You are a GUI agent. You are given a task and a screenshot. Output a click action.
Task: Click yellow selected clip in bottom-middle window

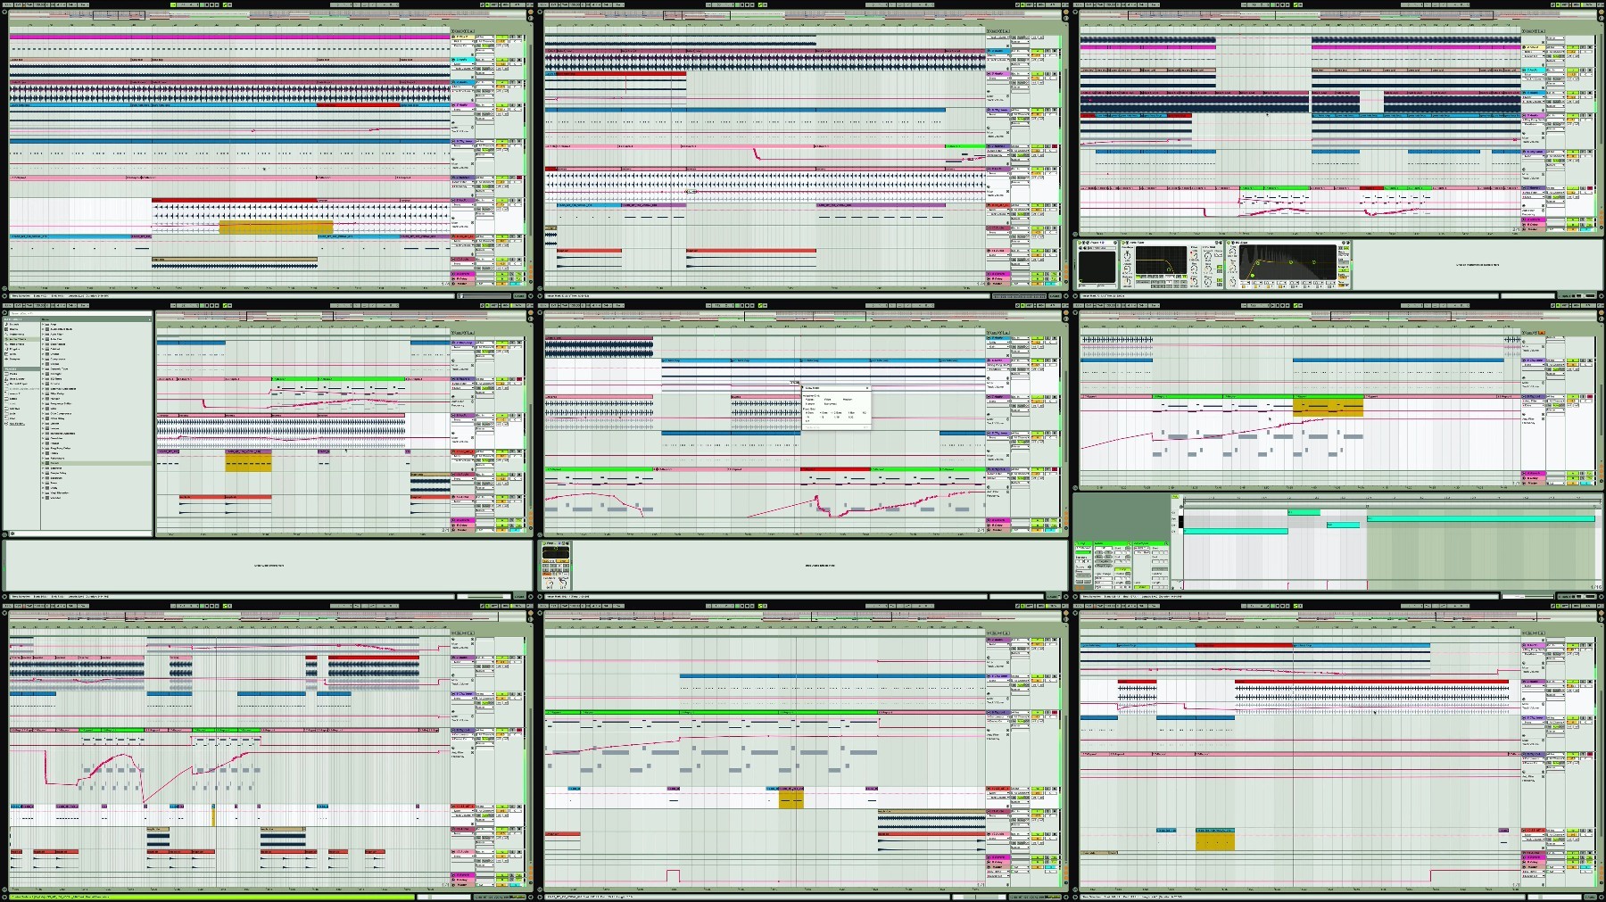point(791,798)
